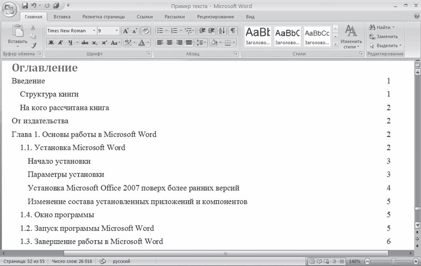421x266 pixels.
Task: Toggle underline (Ч) formatting
Action: pyautogui.click(x=71, y=43)
